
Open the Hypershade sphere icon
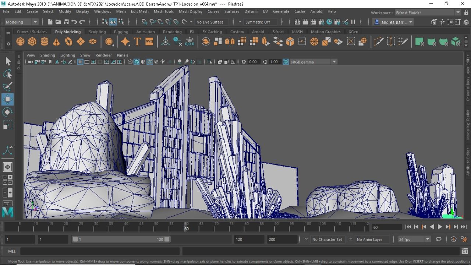[x=329, y=22]
